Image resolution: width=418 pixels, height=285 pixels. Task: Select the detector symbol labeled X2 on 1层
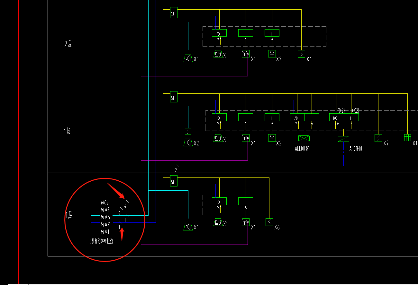(272, 138)
